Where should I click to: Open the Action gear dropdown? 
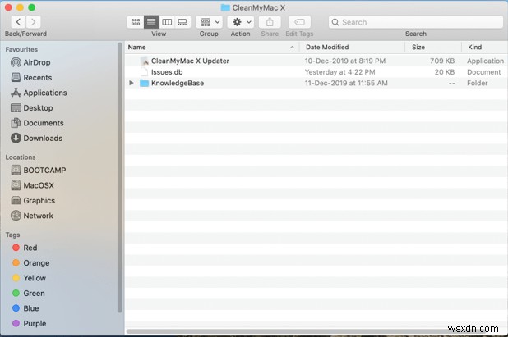(240, 22)
